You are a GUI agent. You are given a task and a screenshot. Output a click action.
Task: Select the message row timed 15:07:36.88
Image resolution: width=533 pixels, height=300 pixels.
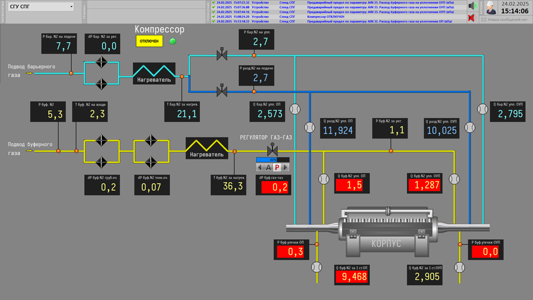click(x=339, y=7)
